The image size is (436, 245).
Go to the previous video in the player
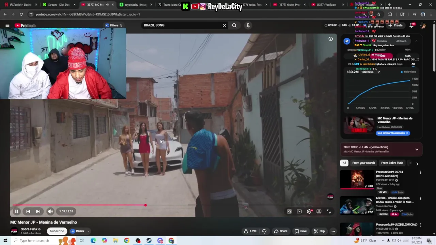(28, 211)
